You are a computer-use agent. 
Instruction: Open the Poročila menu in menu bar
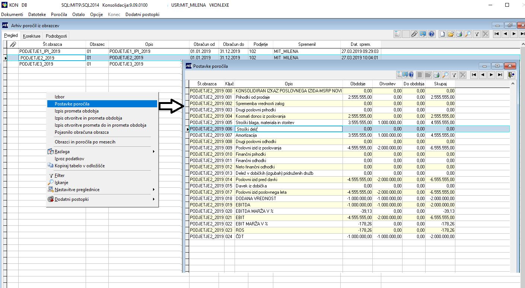59,15
